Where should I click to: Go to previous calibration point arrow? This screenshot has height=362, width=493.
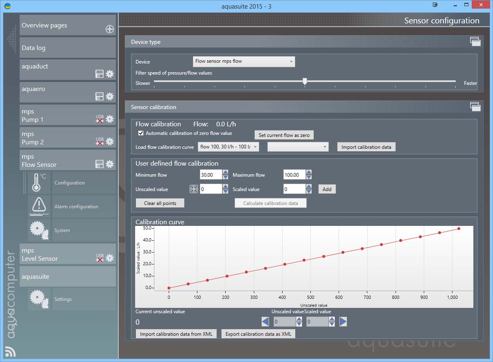(x=265, y=322)
